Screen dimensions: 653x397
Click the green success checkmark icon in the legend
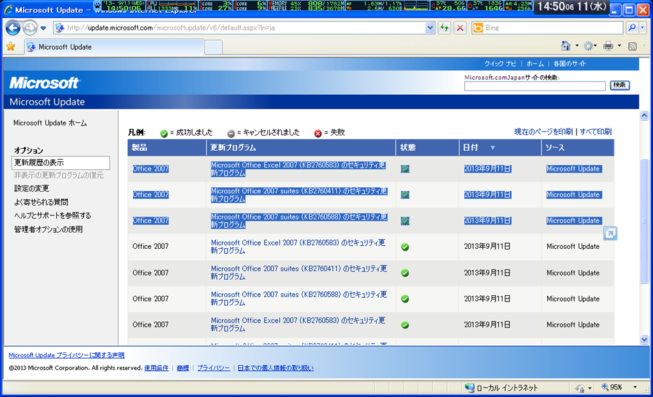coord(164,134)
